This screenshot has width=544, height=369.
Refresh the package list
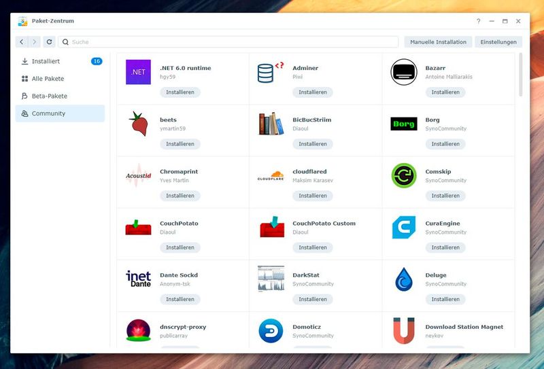click(49, 42)
